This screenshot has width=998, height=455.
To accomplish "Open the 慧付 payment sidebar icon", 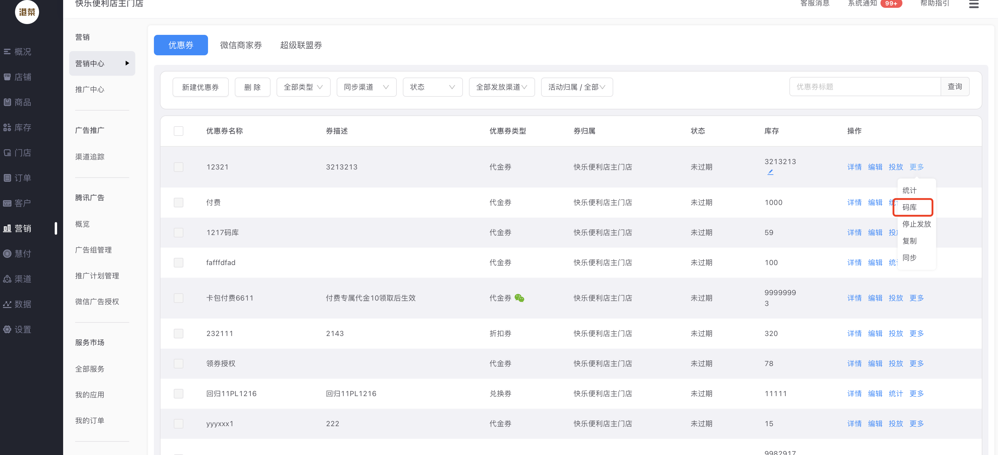I will (7, 254).
